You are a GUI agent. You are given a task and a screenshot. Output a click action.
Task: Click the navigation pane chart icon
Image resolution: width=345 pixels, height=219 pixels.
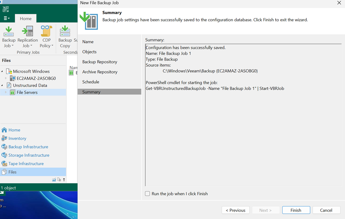[x=54, y=180]
